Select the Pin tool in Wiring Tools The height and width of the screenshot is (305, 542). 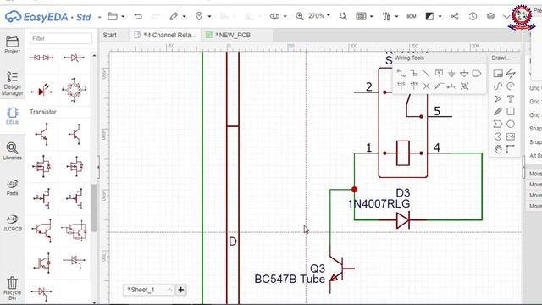click(451, 86)
